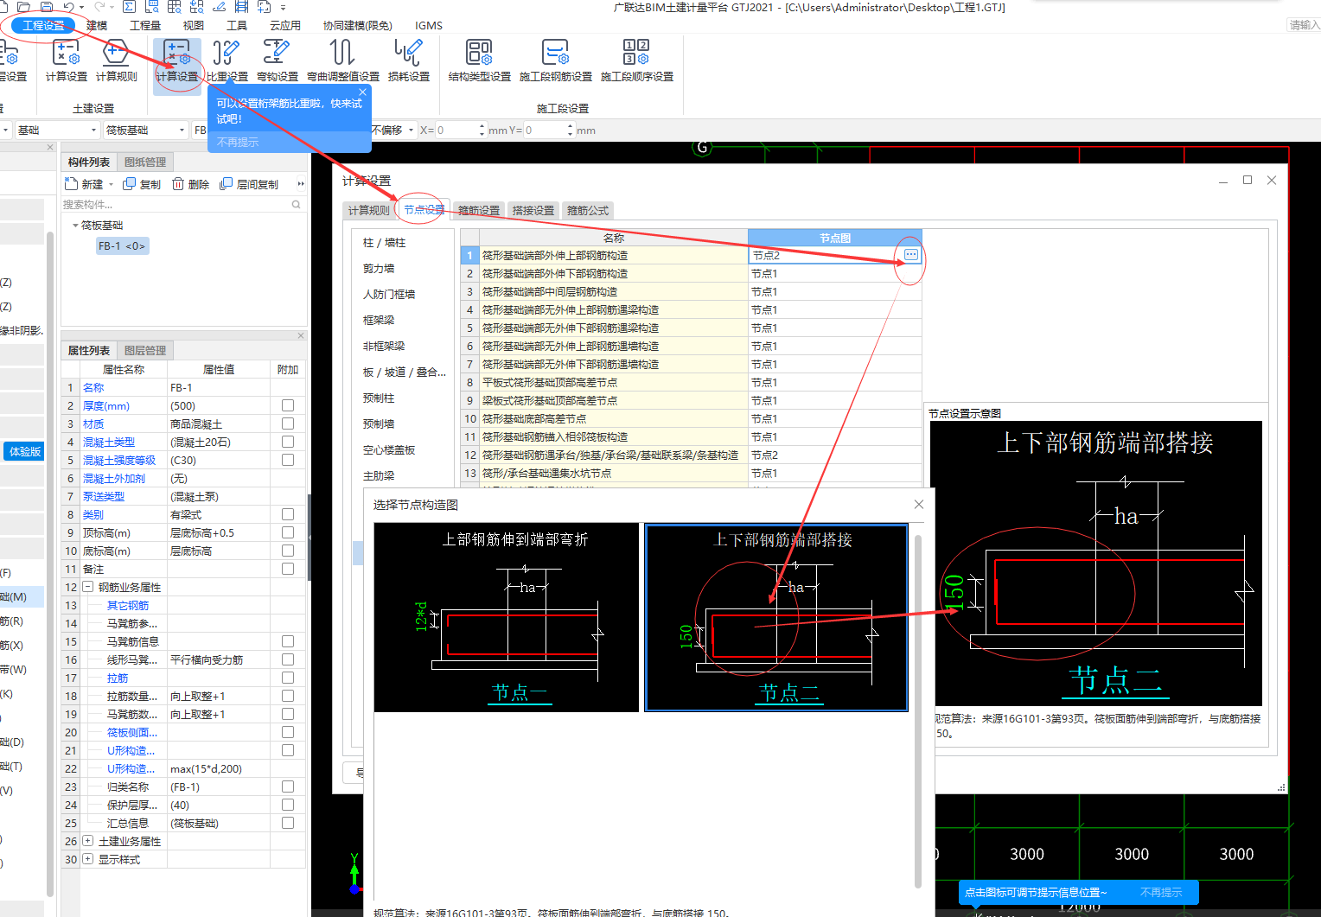Image resolution: width=1321 pixels, height=917 pixels.
Task: Select 剪力墙 in calculation category list
Action: (x=379, y=268)
